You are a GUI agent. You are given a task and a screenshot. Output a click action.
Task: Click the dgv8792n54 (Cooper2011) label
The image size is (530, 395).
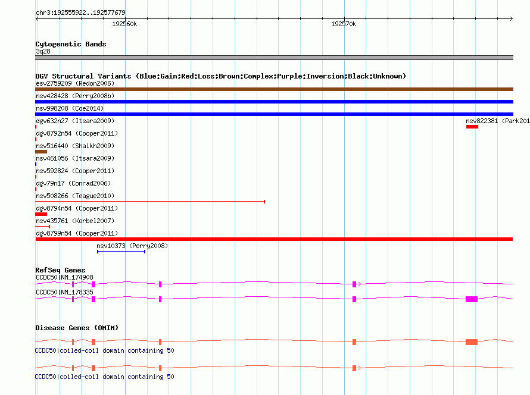pos(77,133)
